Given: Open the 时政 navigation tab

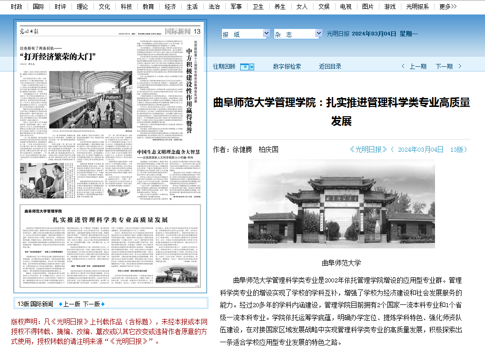Looking at the screenshot, I should pyautogui.click(x=16, y=7).
